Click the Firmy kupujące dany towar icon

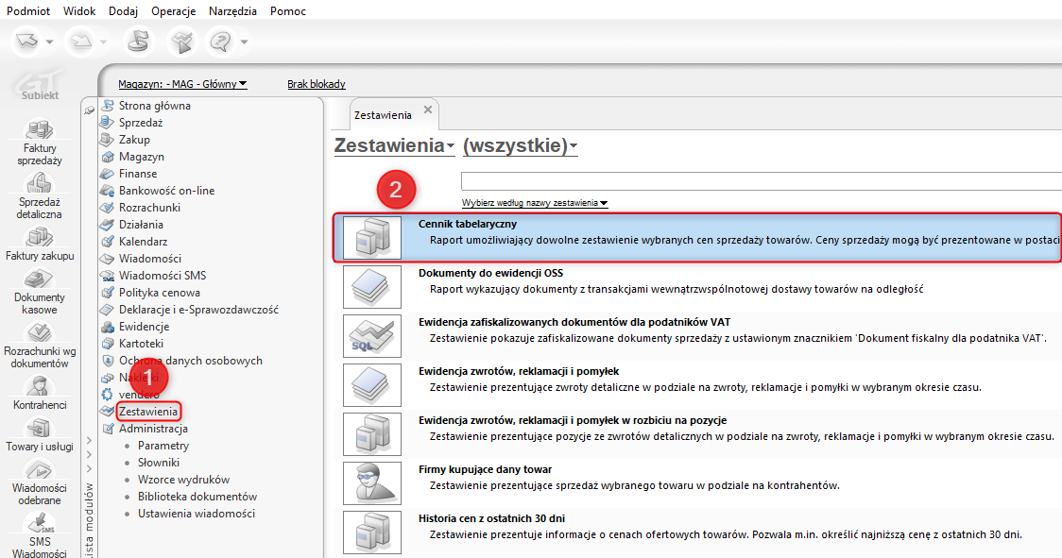tap(372, 482)
